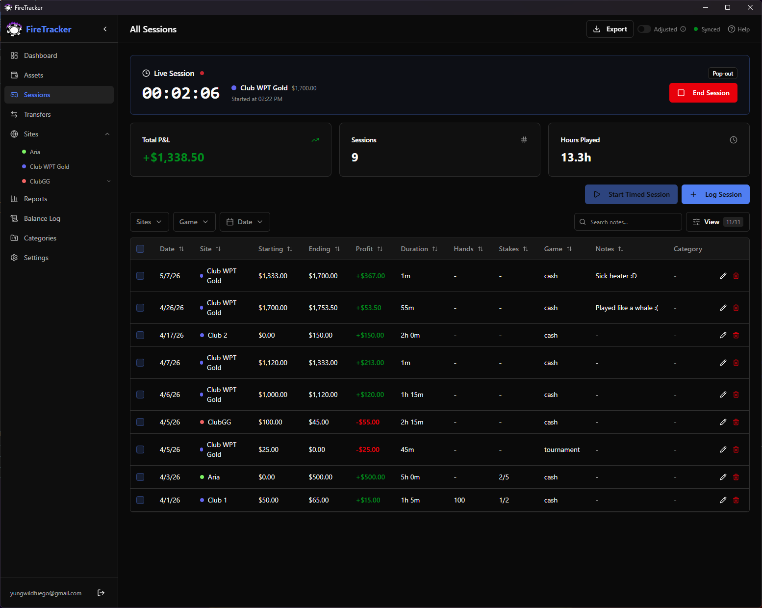Select the 5/7/26 session checkbox
This screenshot has width=762, height=608.
click(x=140, y=276)
